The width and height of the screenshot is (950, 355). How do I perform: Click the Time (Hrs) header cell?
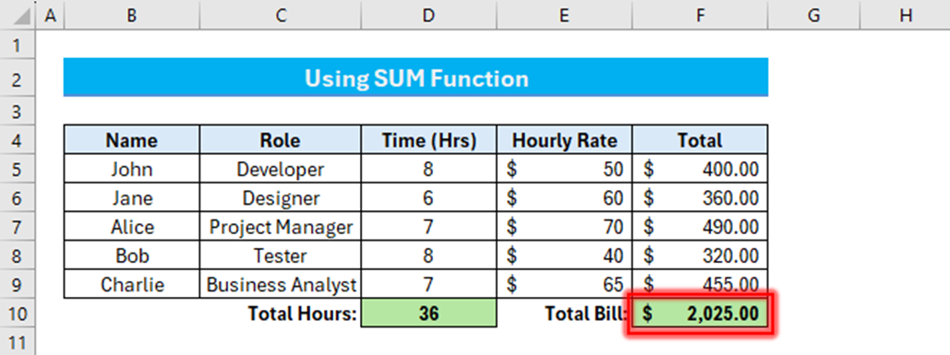[428, 140]
